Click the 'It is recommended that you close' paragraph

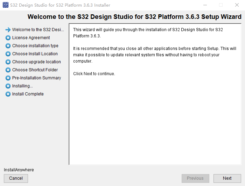[155, 55]
